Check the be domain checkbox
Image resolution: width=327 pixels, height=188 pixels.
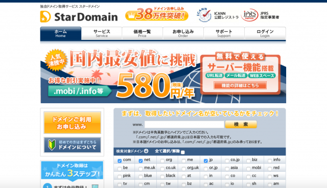pos(120,169)
